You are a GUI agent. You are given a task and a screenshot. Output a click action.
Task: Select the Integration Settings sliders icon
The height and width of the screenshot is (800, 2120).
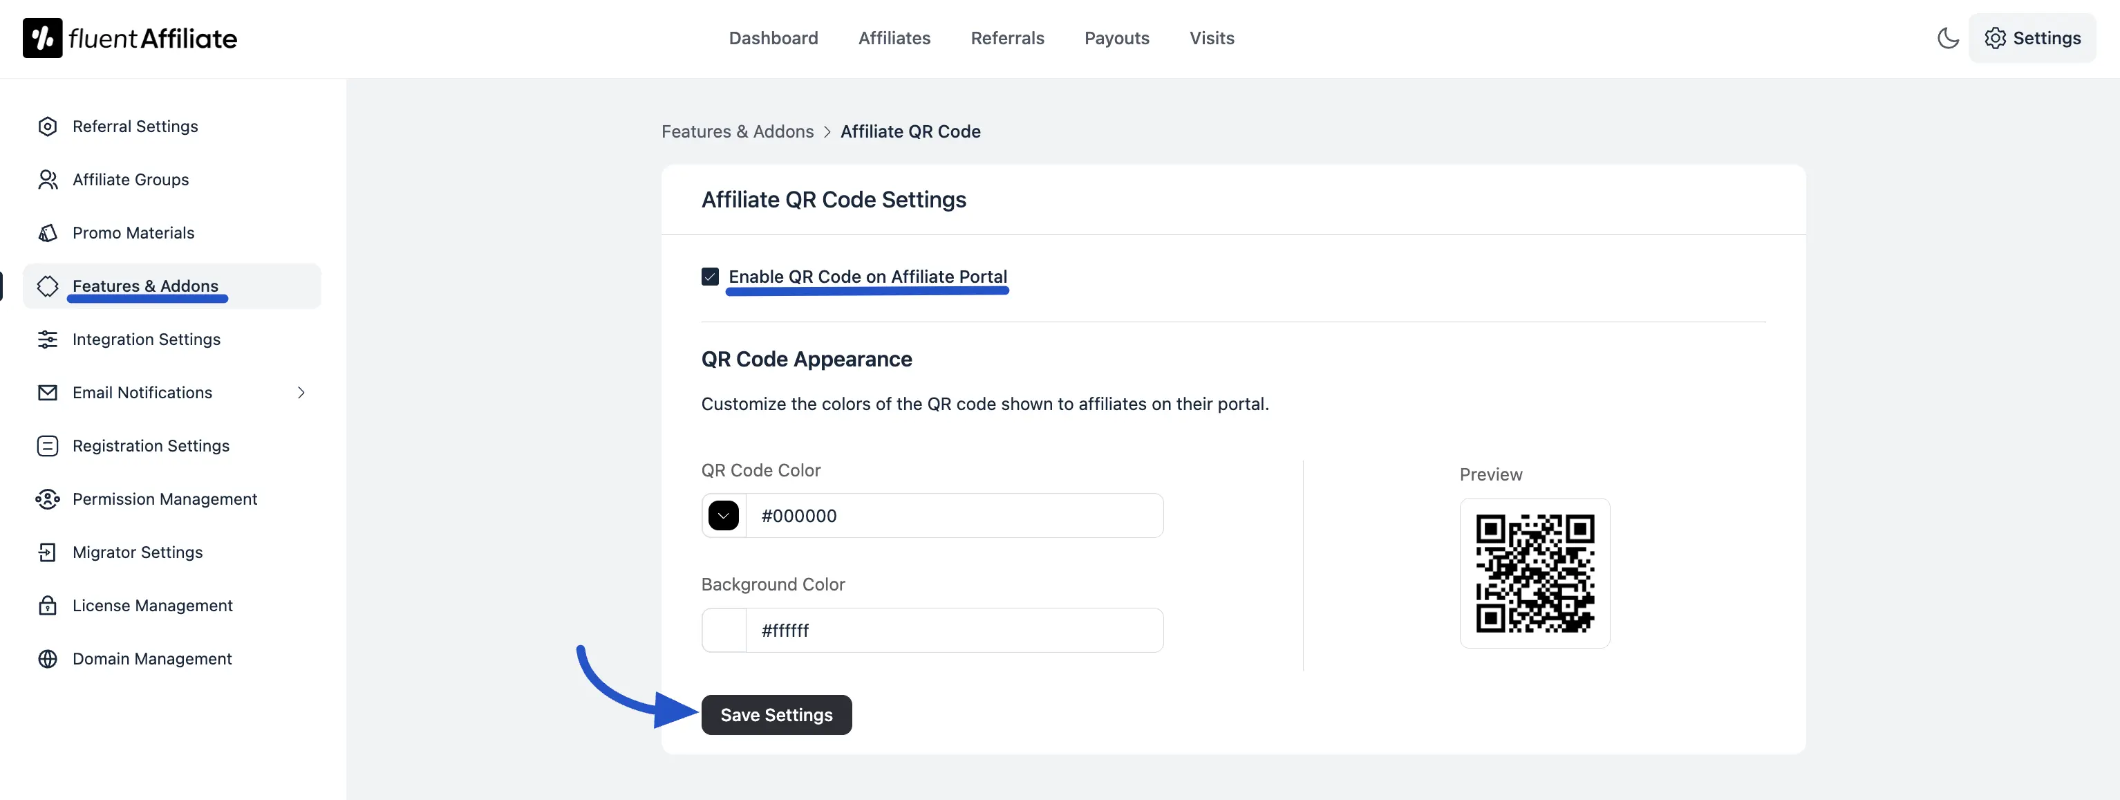pyautogui.click(x=48, y=339)
